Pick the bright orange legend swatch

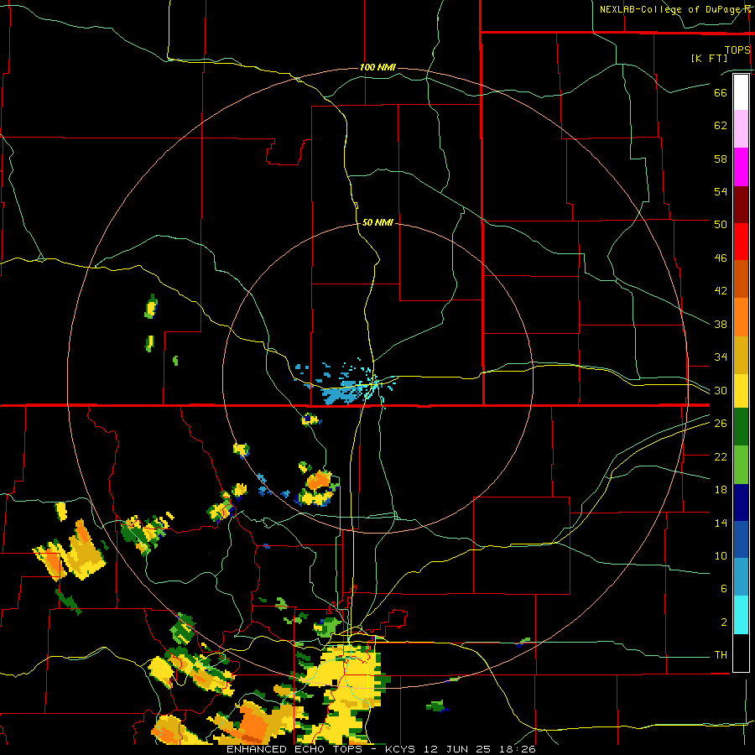(741, 317)
